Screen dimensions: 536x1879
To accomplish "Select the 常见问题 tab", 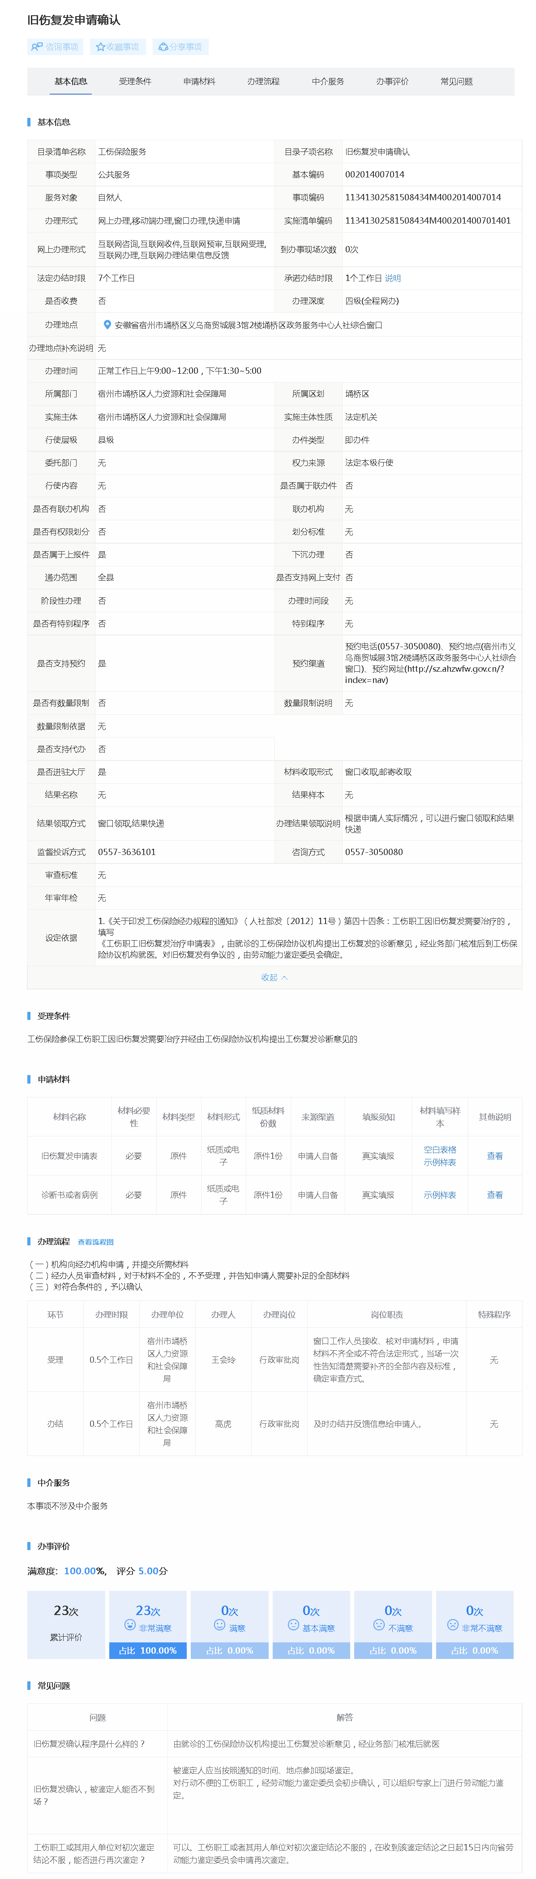I will point(456,81).
